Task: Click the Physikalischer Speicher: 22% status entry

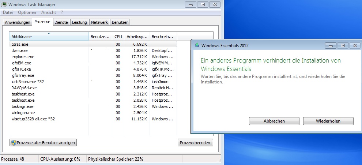Action: (x=116, y=159)
